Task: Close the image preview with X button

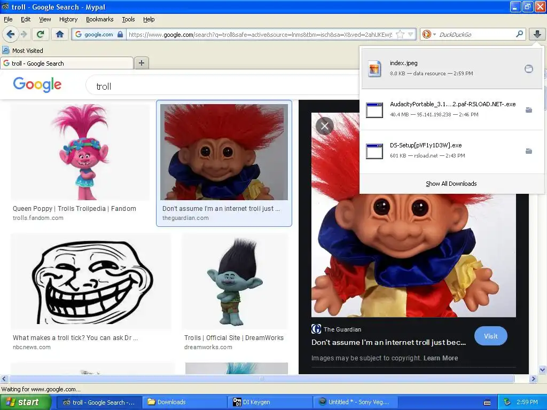Action: [x=324, y=126]
